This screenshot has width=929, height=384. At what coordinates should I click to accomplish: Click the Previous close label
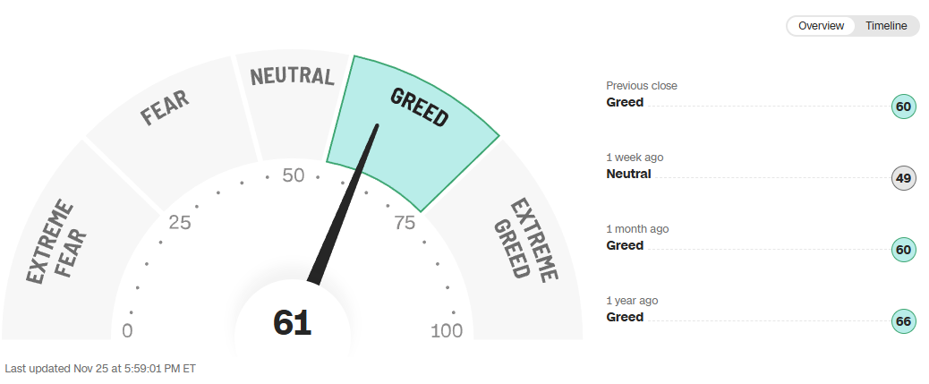point(642,86)
